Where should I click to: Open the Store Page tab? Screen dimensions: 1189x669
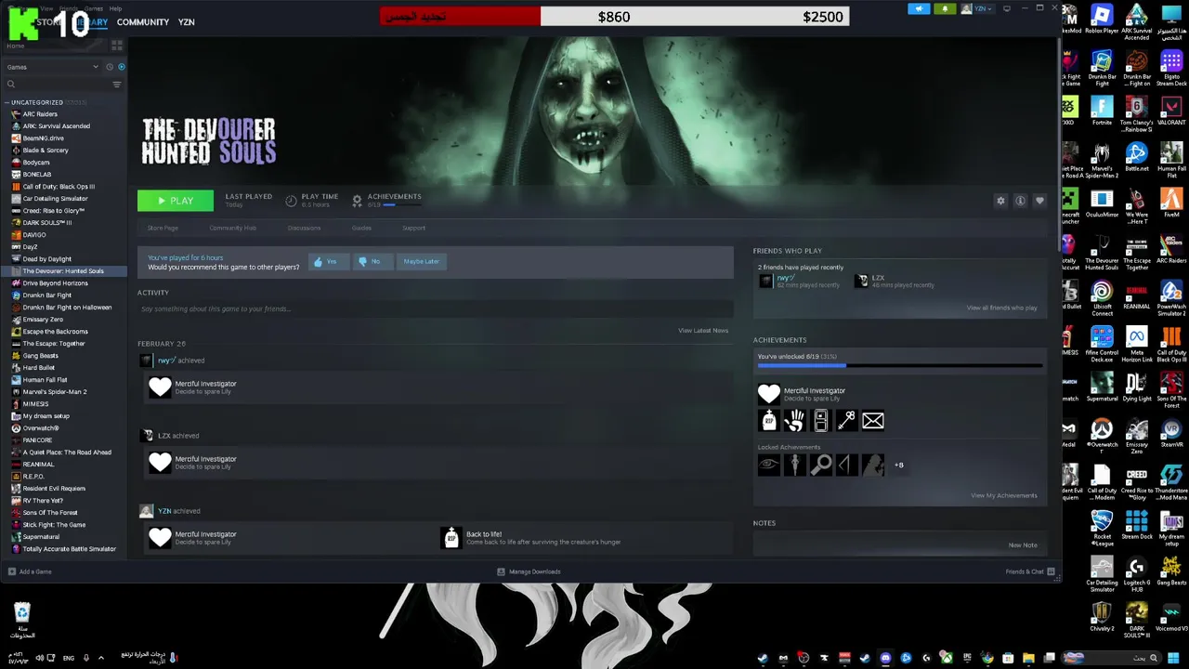coord(163,228)
